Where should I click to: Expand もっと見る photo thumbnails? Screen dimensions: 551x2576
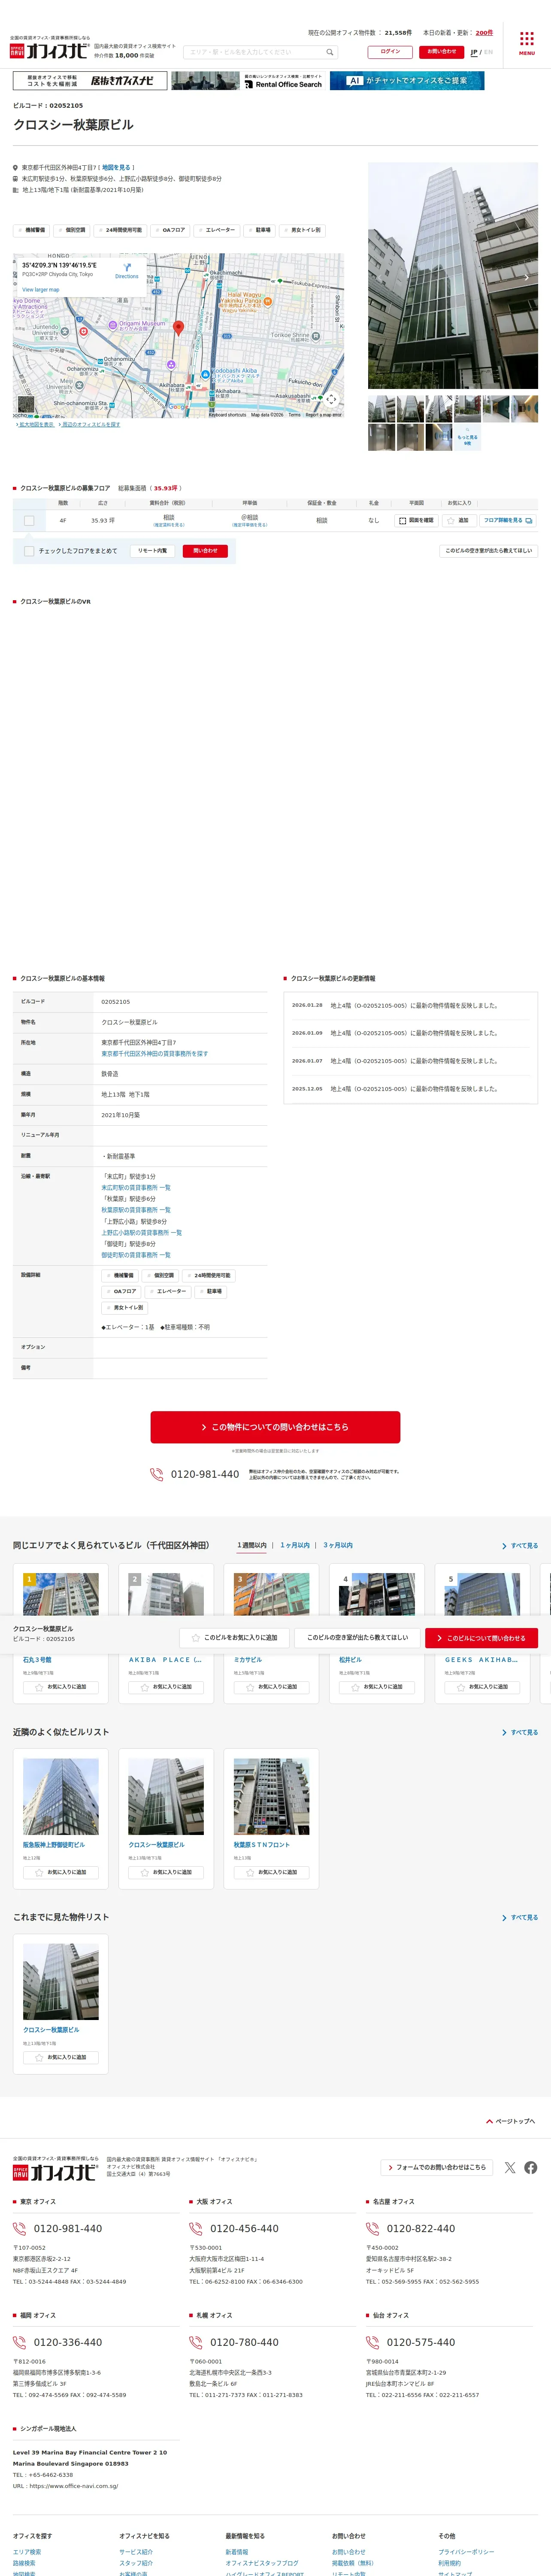point(467,438)
